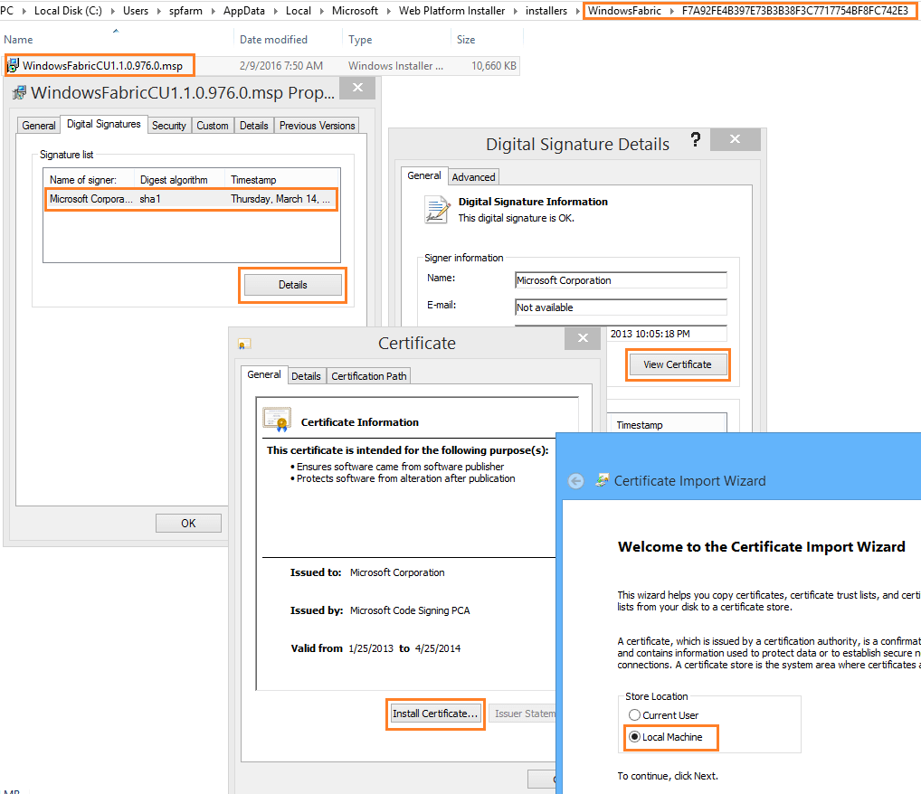This screenshot has height=794, width=921.
Task: Click the help question mark in Digital Signature Details
Action: click(x=696, y=140)
